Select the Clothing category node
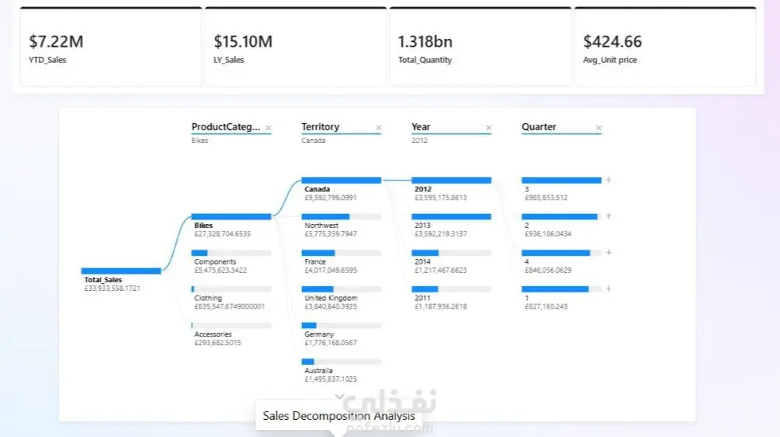The width and height of the screenshot is (780, 437). pos(231,297)
